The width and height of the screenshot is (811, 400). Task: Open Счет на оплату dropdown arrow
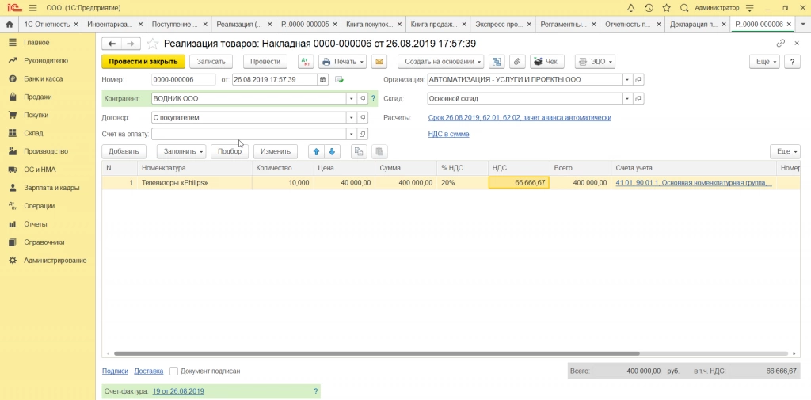352,134
